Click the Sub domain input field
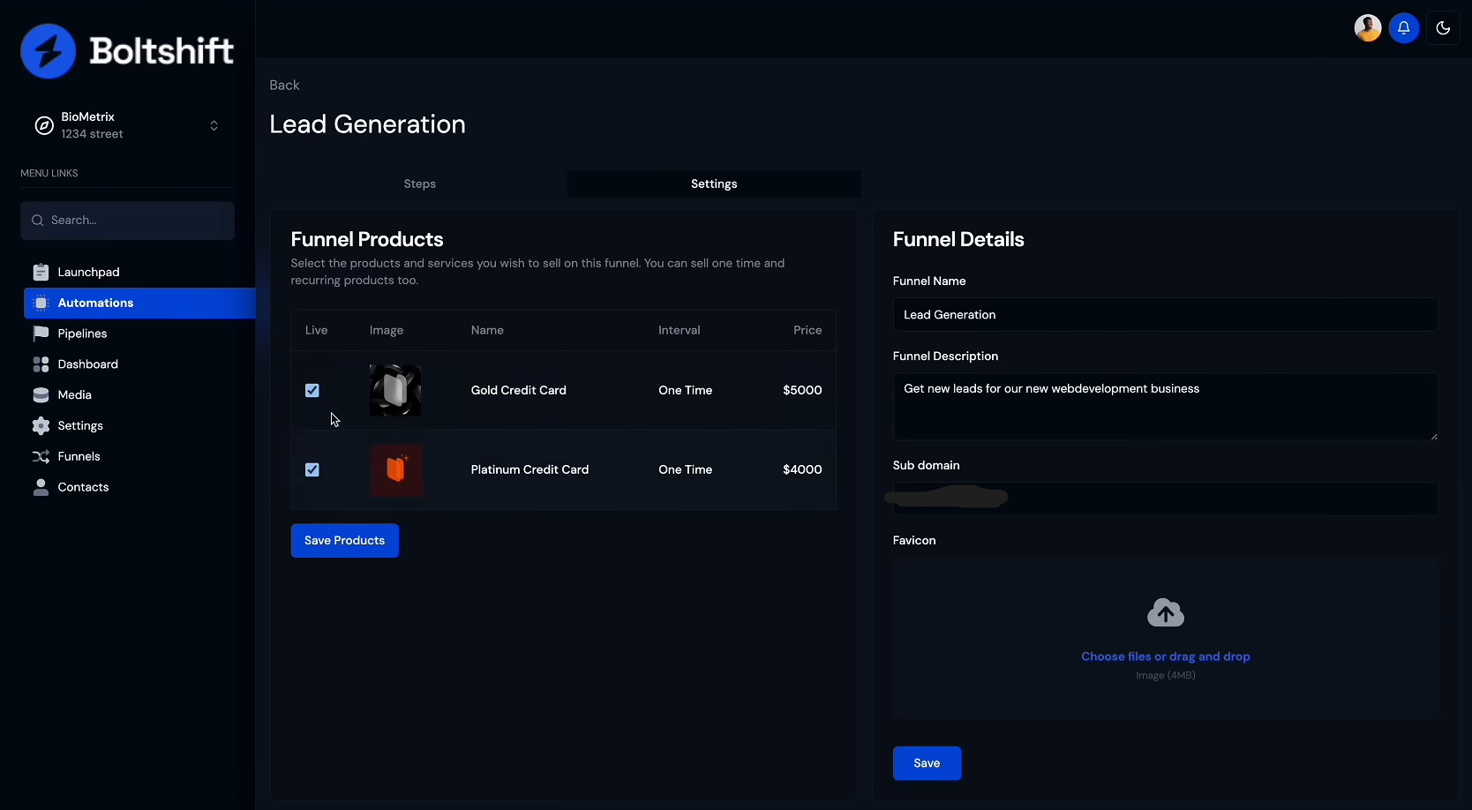This screenshot has height=810, width=1472. click(1165, 499)
